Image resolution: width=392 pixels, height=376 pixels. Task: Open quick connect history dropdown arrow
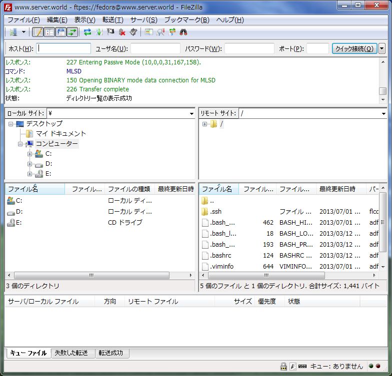point(382,48)
